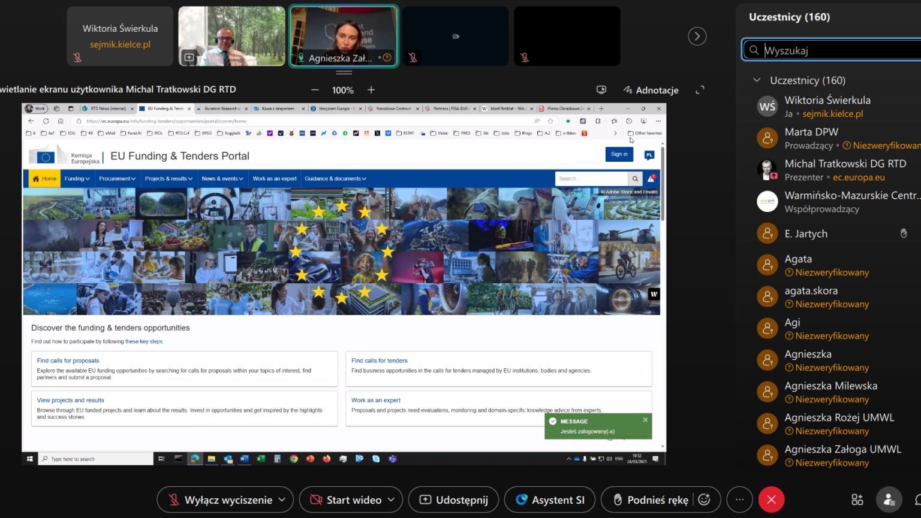Expand video options arrow beside Start wideo
This screenshot has height=518, width=921.
[x=392, y=500]
